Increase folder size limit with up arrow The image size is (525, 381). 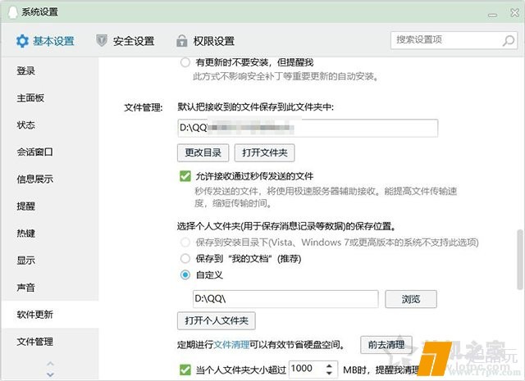[329, 365]
